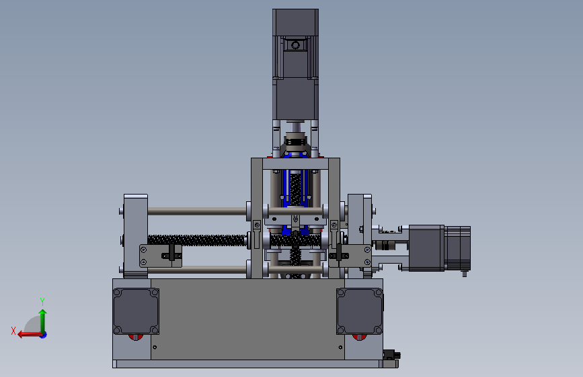Select the right square motor face on the base

coord(360,311)
